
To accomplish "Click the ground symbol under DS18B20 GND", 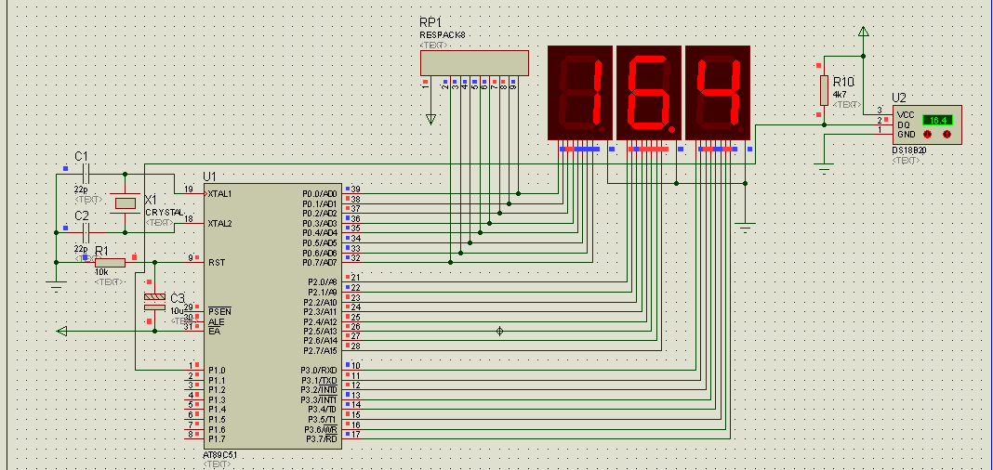I will pyautogui.click(x=824, y=168).
